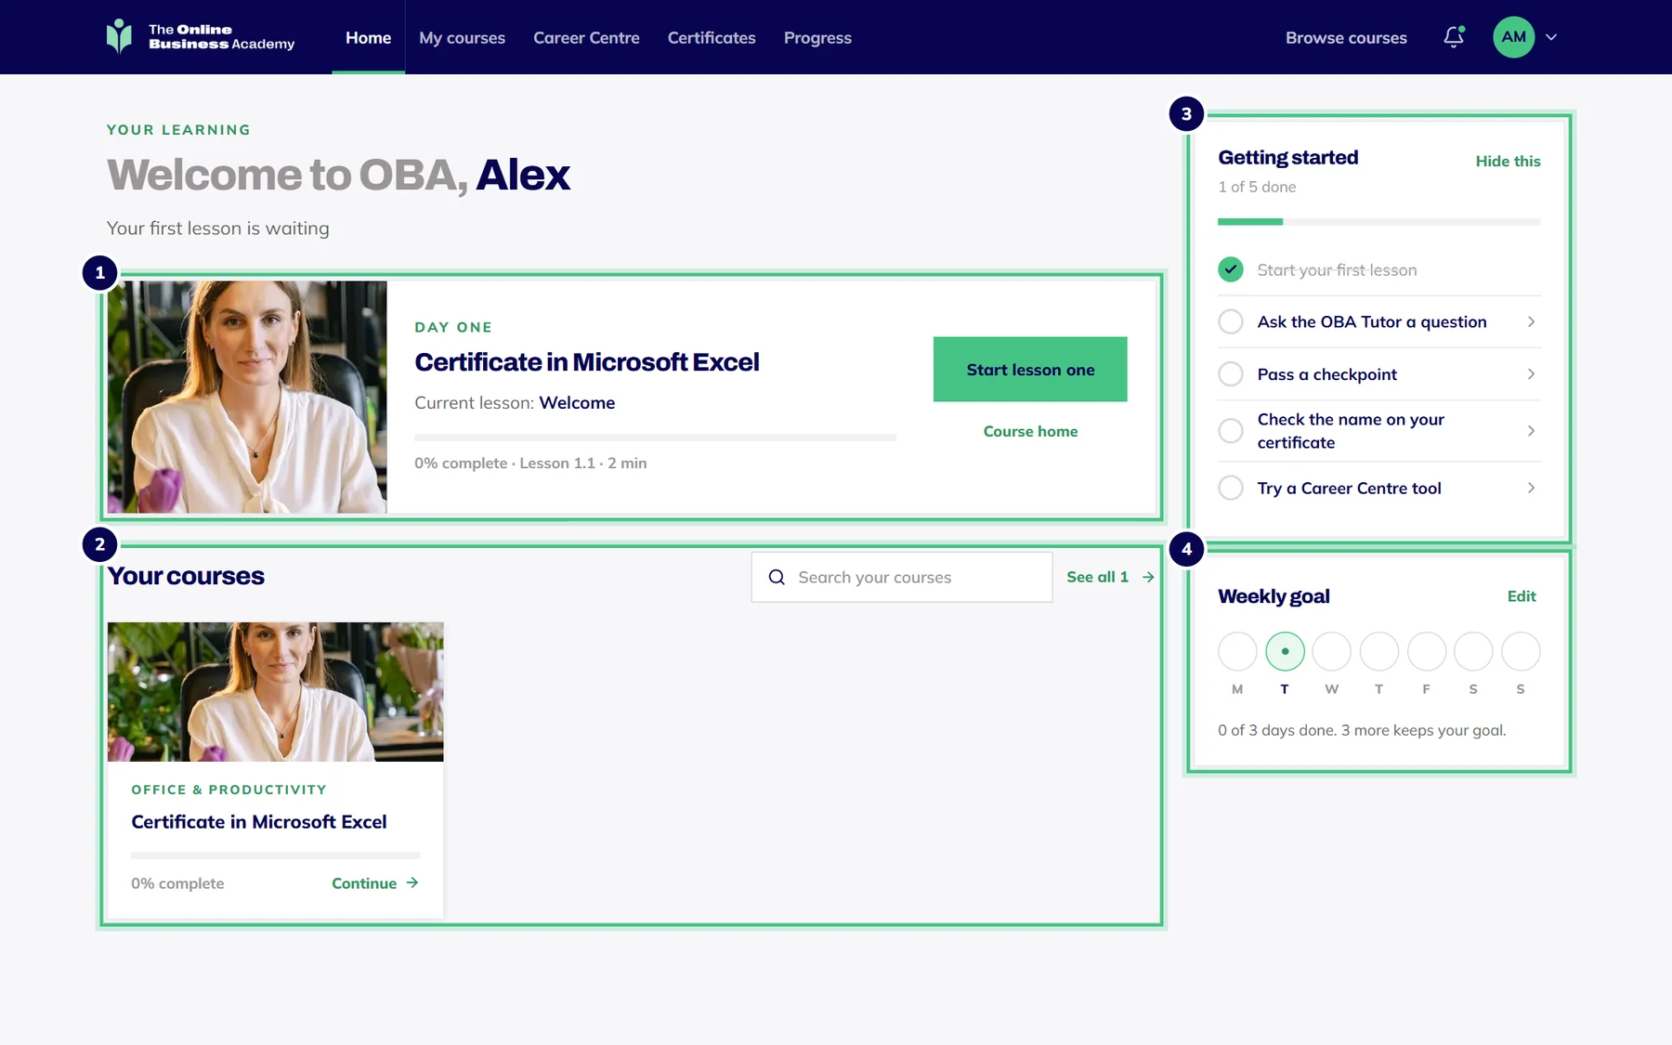Click into the Search your courses field

click(x=902, y=577)
